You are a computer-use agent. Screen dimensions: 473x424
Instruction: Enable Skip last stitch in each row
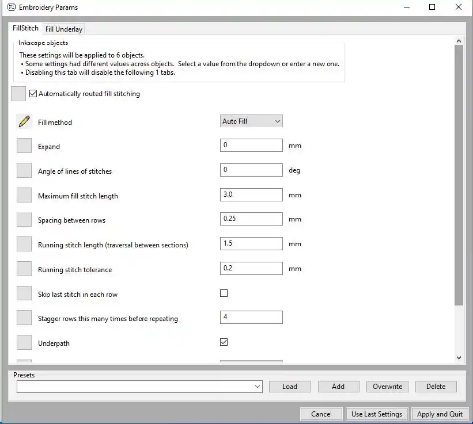coord(224,293)
